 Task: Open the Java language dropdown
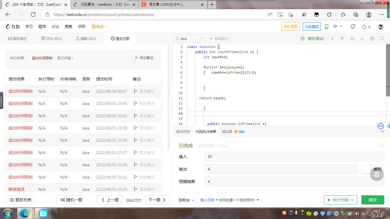189,38
